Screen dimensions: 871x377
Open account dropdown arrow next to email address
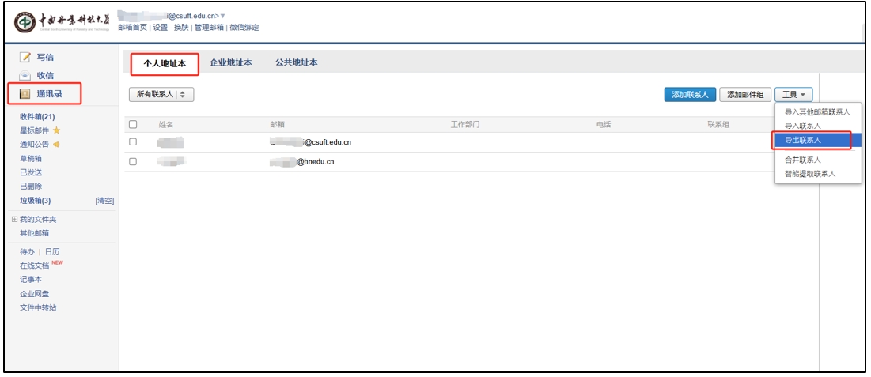223,16
